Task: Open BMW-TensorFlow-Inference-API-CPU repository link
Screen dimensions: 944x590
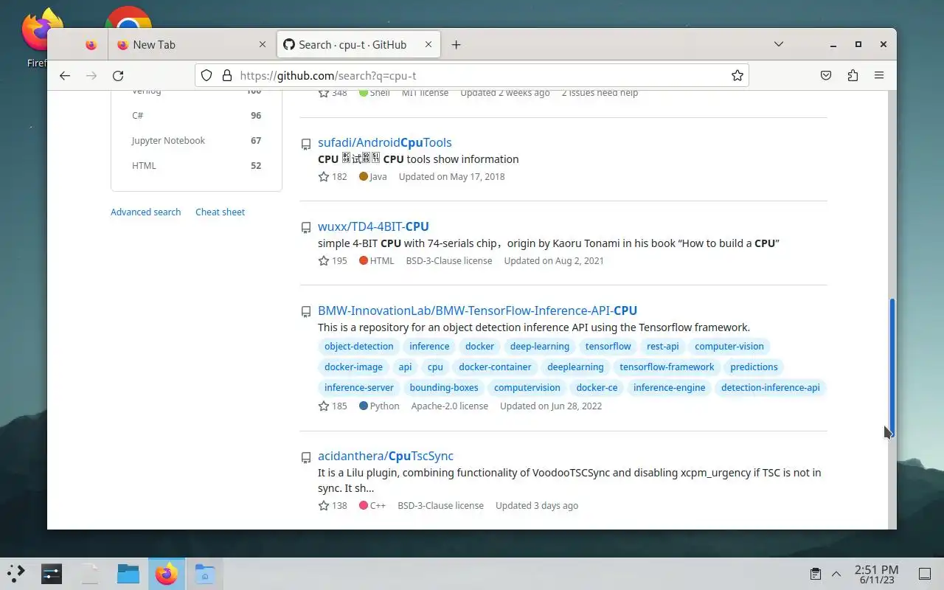Action: (477, 310)
